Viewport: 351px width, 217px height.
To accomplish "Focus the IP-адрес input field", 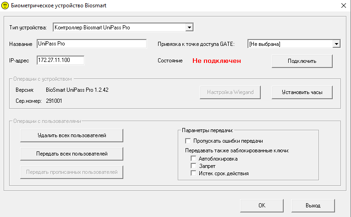I will point(60,60).
